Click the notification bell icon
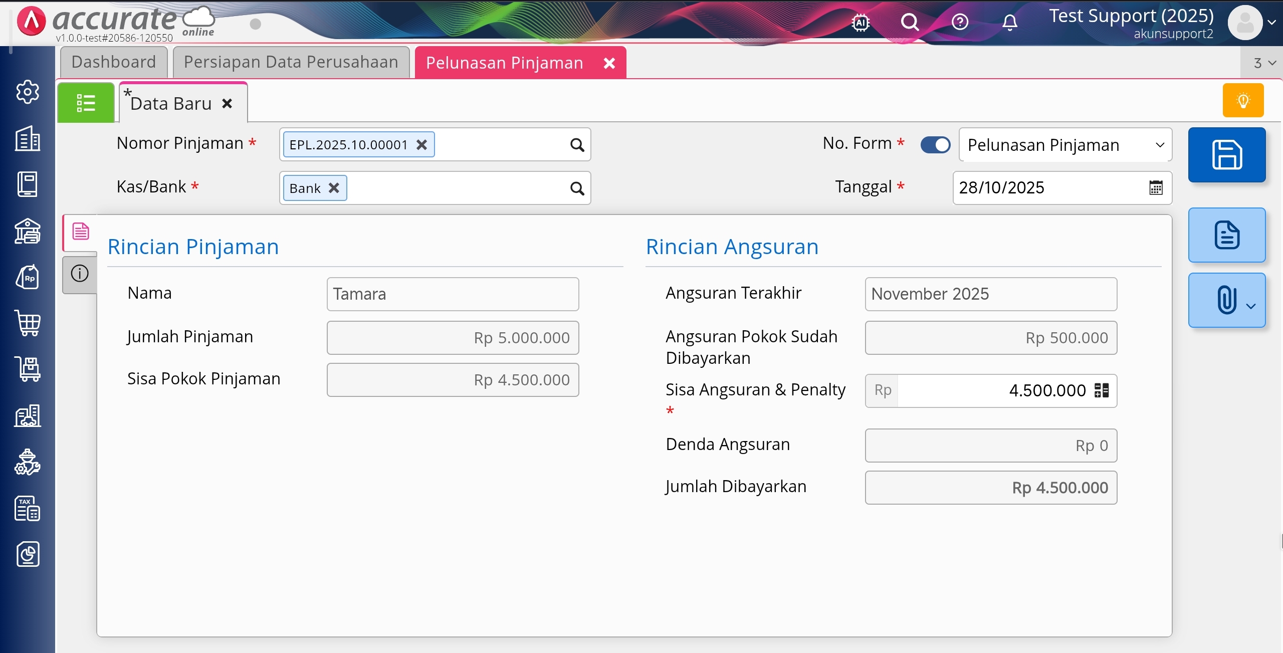Image resolution: width=1283 pixels, height=653 pixels. point(1009,23)
